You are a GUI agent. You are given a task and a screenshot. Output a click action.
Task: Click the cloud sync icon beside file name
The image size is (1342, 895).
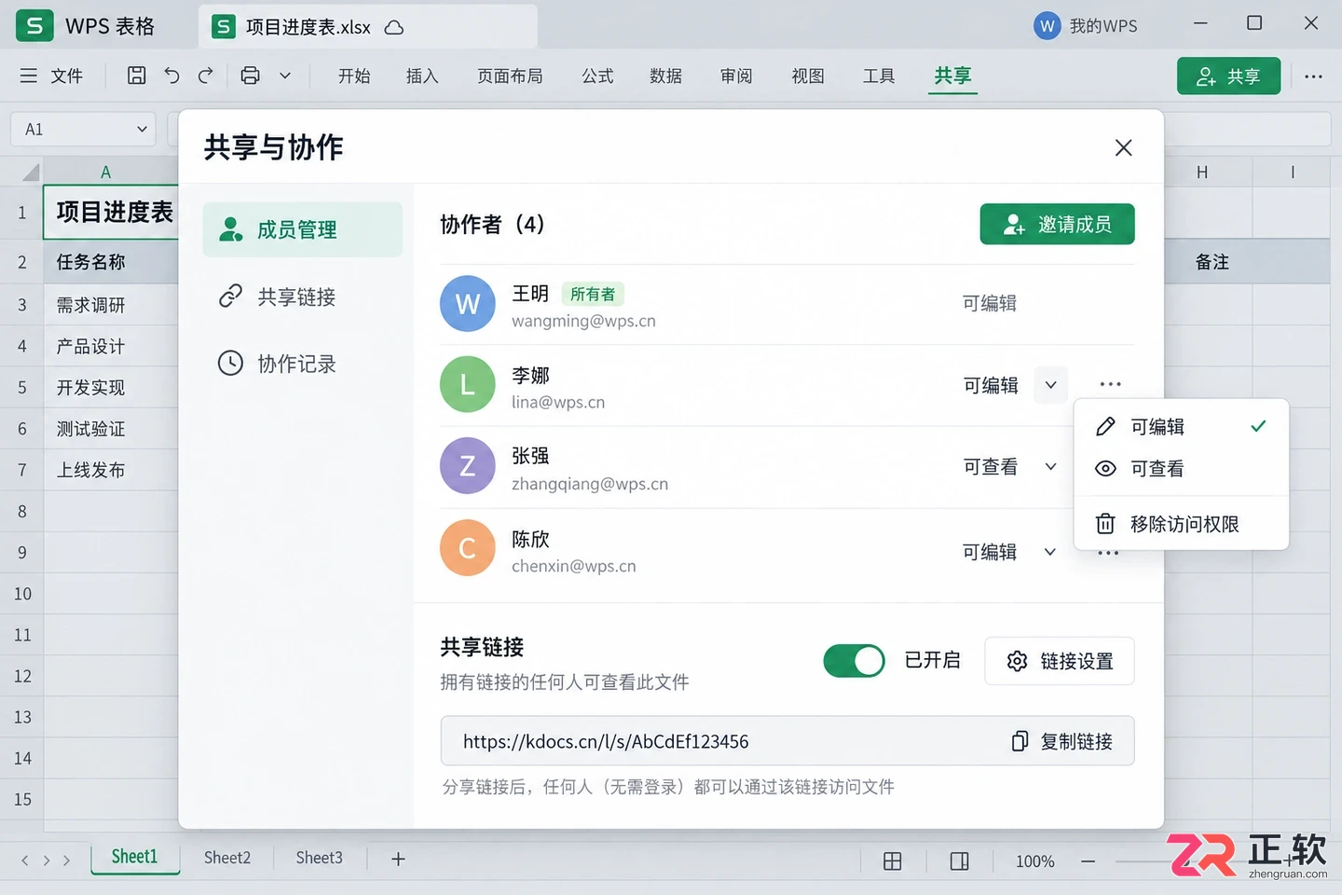coord(394,27)
